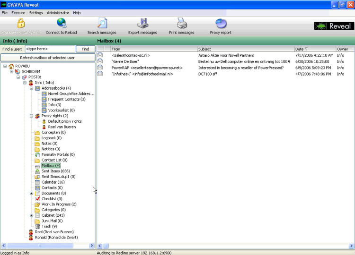The image size is (355, 255).
Task: Open the Execute menu
Action: pos(18,13)
